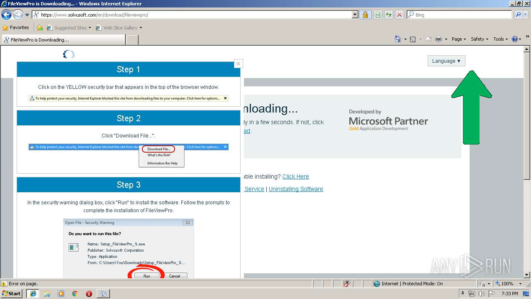Click the browser Forward arrow button
531x299 pixels.
pos(18,15)
